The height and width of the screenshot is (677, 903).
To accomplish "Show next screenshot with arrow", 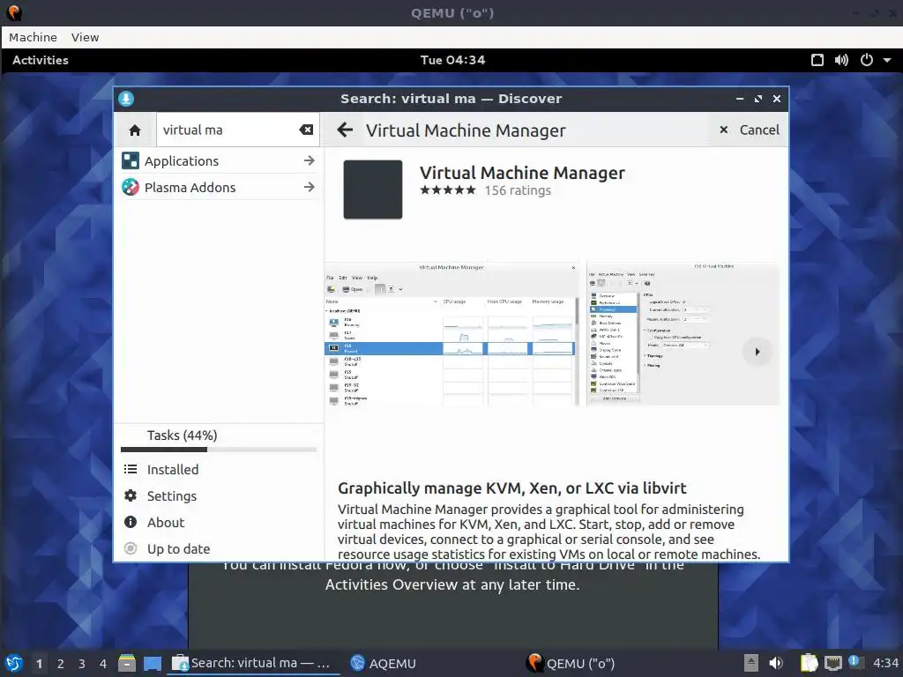I will [757, 352].
